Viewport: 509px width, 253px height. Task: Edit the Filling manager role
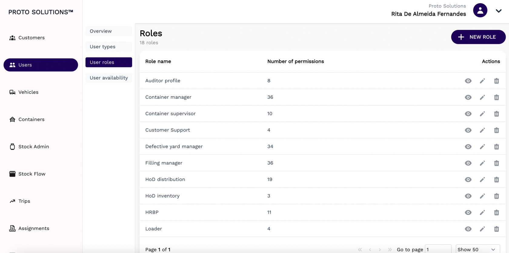coord(482,163)
